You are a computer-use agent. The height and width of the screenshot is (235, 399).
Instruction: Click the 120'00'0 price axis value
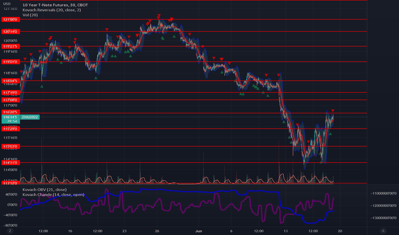(10, 41)
